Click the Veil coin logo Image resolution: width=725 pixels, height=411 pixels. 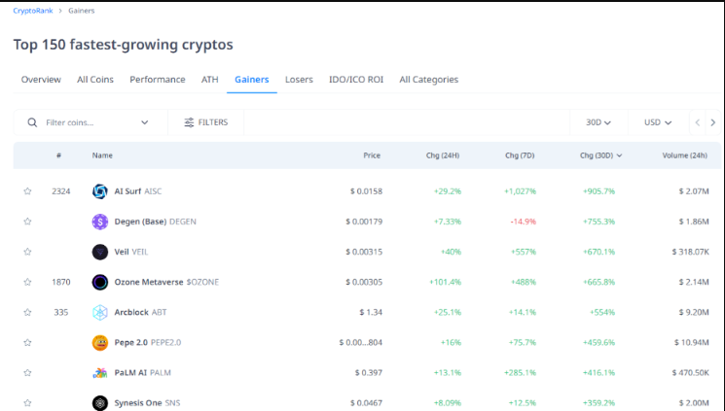(x=100, y=252)
